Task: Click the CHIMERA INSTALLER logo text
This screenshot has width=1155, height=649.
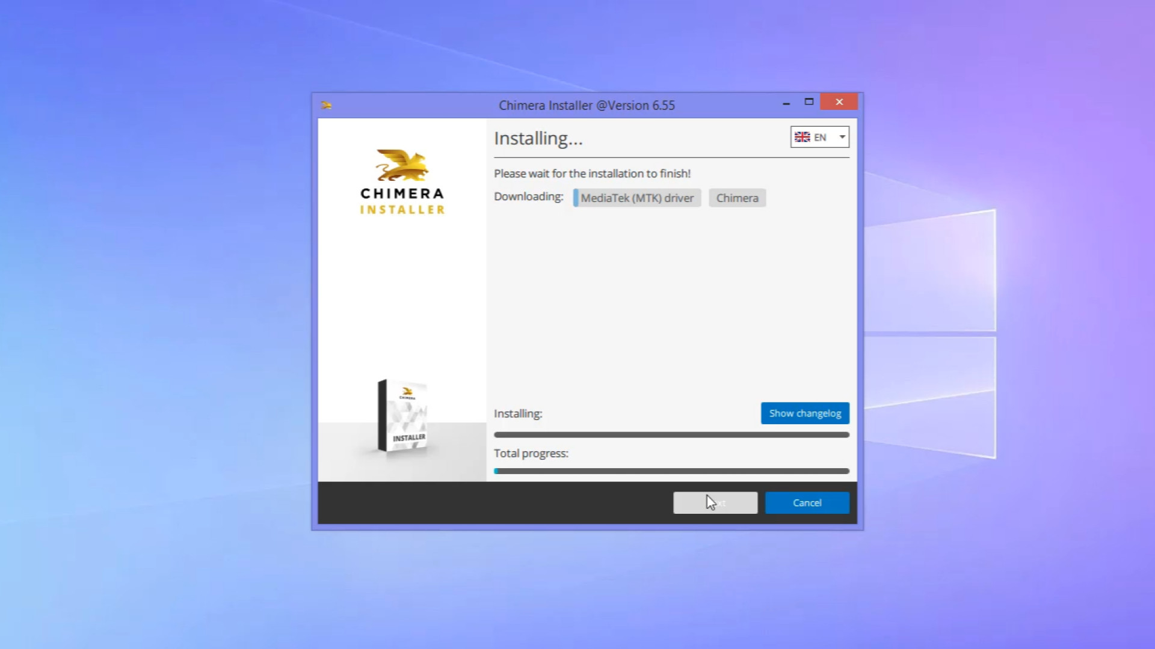Action: coord(402,201)
